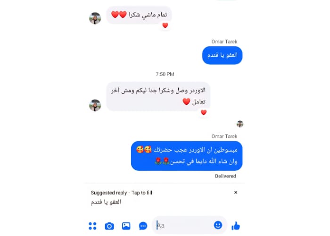Send a thumbs-up like
The image size is (330, 236).
pos(236,226)
